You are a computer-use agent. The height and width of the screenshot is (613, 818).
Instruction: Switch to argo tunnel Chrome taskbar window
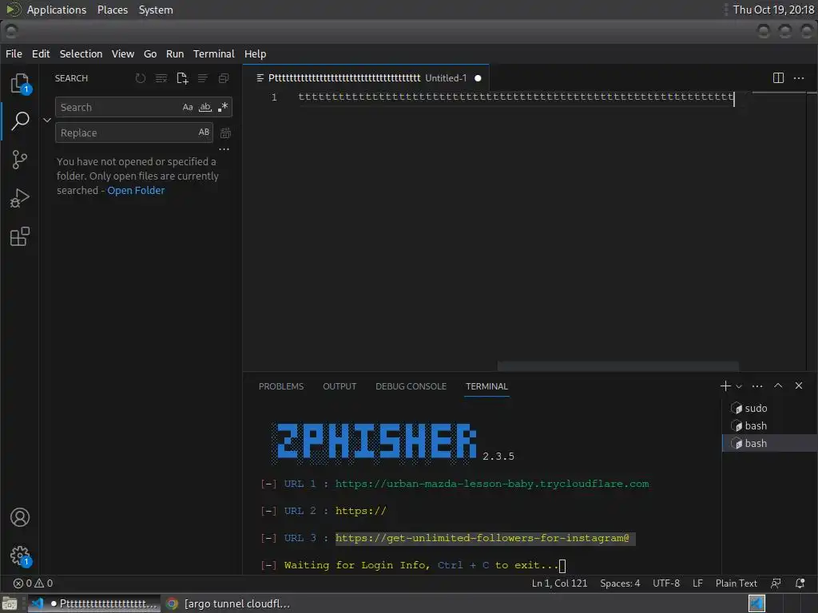pyautogui.click(x=228, y=603)
